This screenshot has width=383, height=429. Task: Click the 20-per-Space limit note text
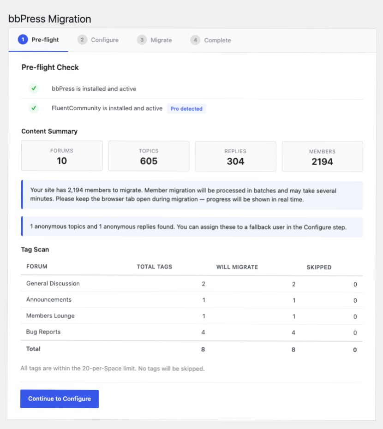pyautogui.click(x=113, y=369)
